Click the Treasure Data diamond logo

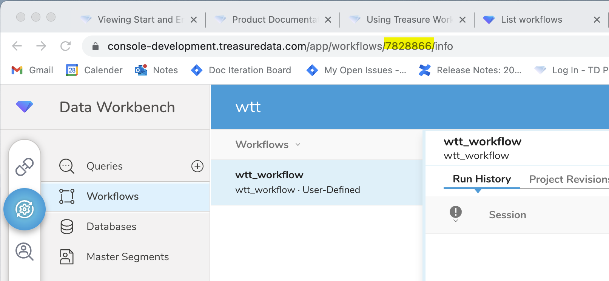pyautogui.click(x=25, y=107)
